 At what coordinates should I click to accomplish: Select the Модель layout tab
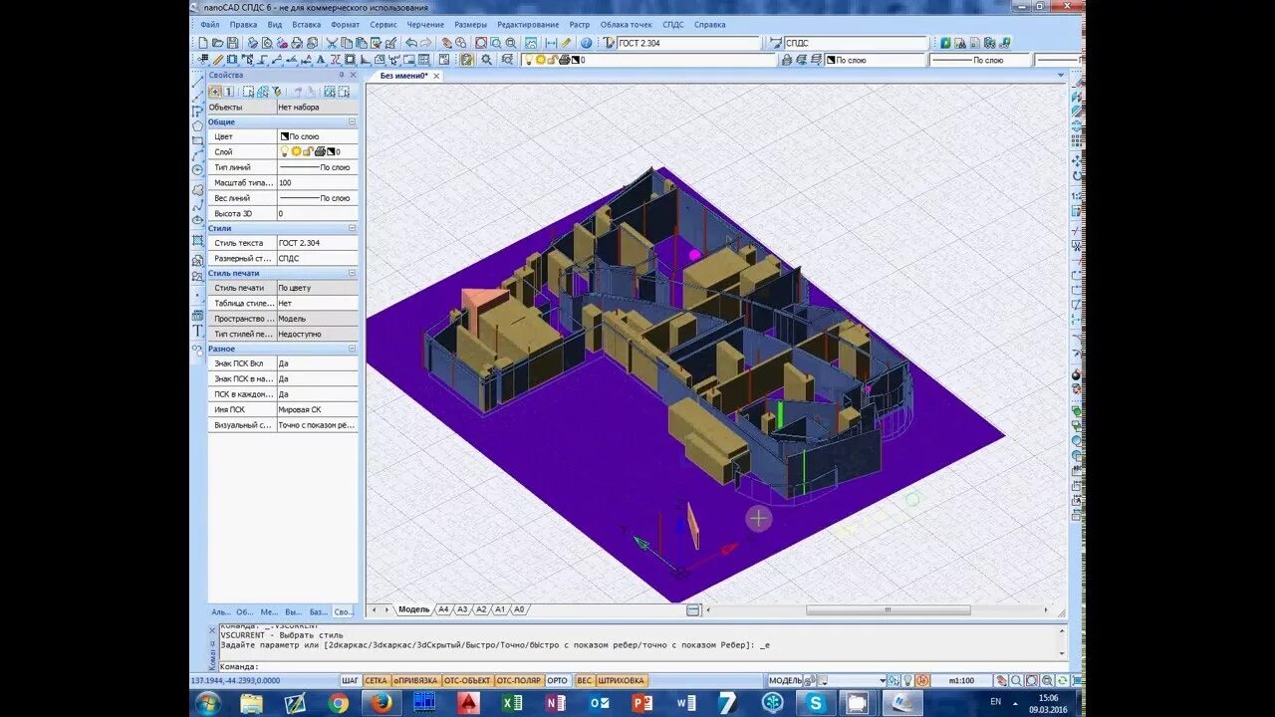[413, 609]
